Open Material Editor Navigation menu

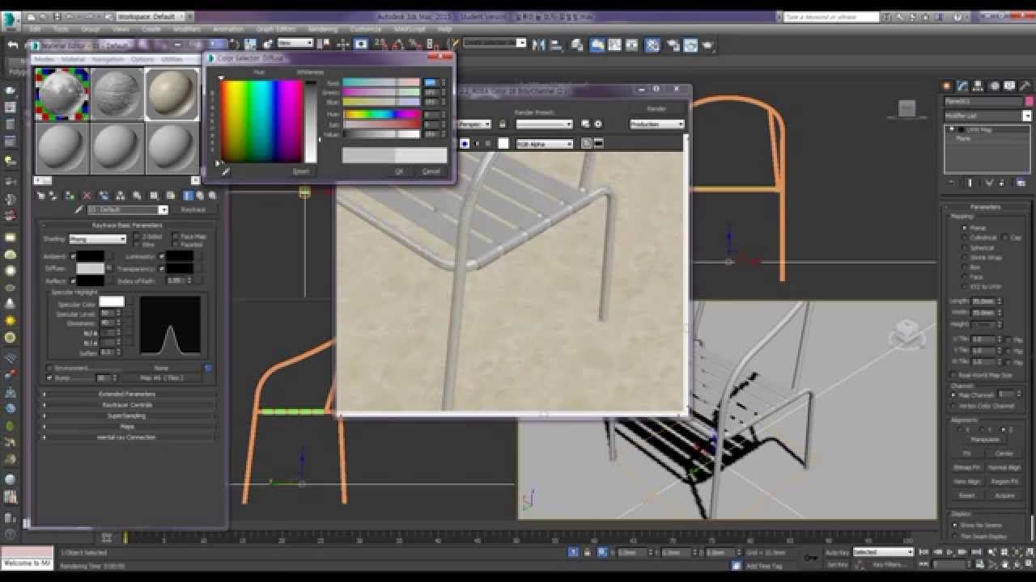(108, 59)
